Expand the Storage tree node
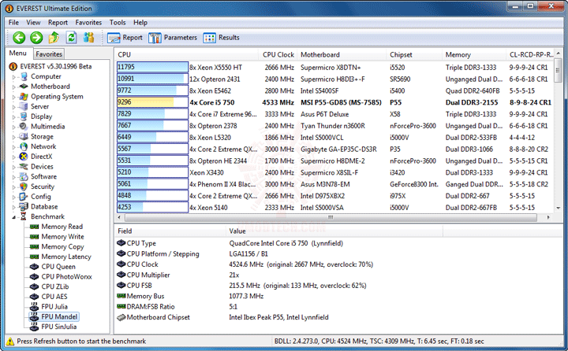The width and height of the screenshot is (568, 351). point(13,138)
